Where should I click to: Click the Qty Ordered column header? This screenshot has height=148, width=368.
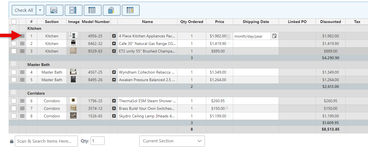[x=191, y=22]
